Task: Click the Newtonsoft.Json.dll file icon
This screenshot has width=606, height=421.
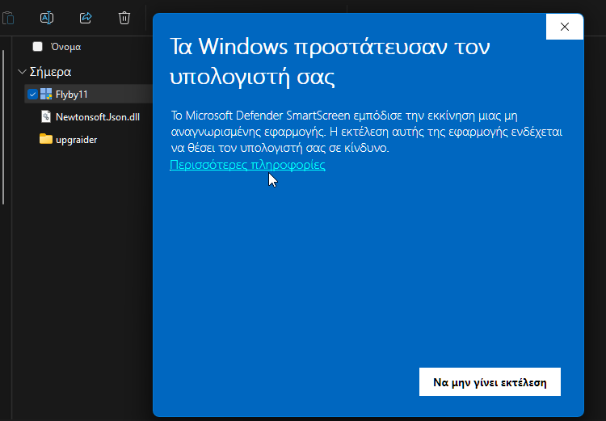Action: click(46, 116)
